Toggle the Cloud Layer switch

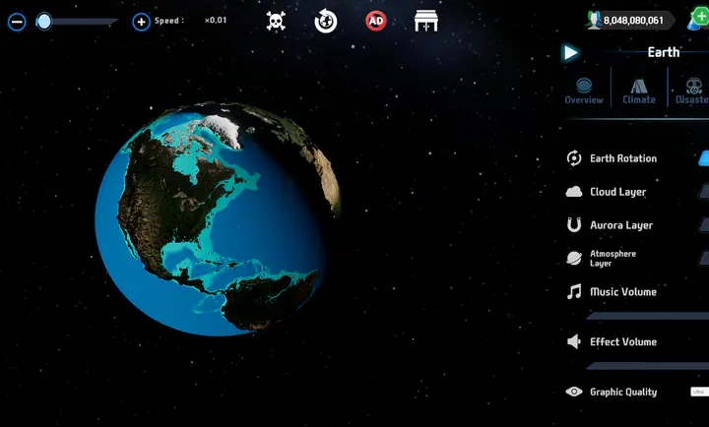click(703, 192)
